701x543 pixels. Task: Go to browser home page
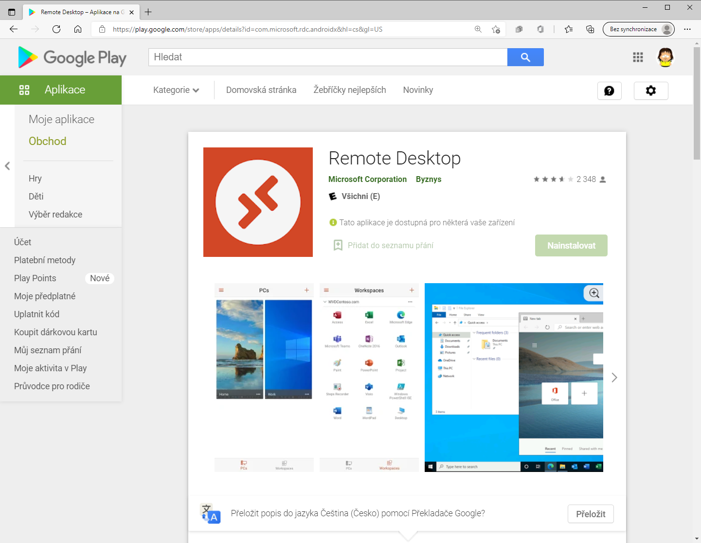[x=78, y=29]
